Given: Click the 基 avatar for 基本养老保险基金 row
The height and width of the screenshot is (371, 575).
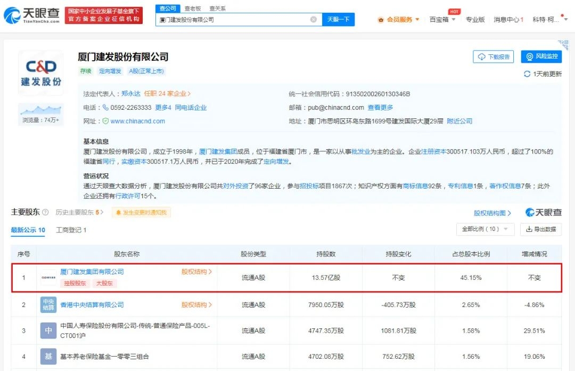Looking at the screenshot, I should [x=48, y=356].
